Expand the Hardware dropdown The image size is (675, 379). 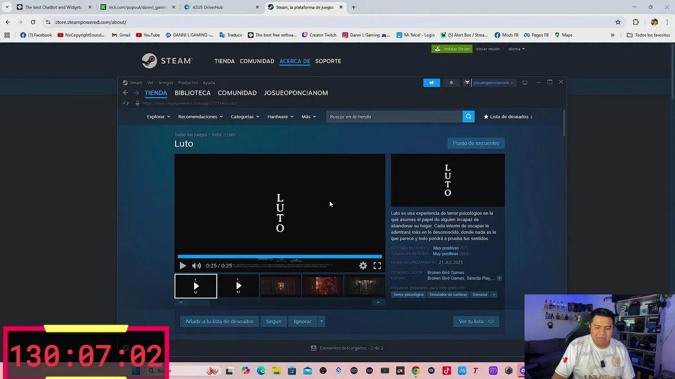[281, 117]
